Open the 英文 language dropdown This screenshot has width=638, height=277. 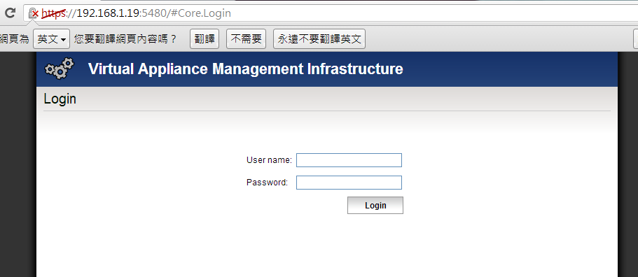[51, 39]
